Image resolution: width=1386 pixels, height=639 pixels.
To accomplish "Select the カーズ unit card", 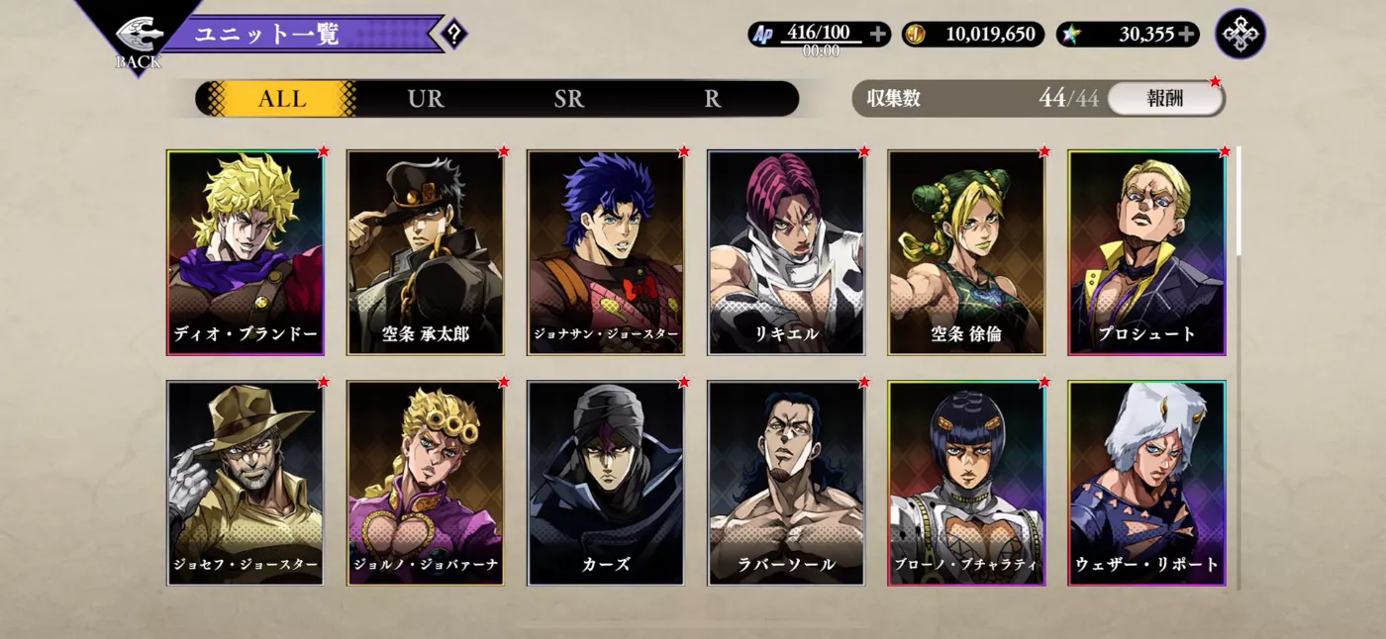I will (606, 483).
